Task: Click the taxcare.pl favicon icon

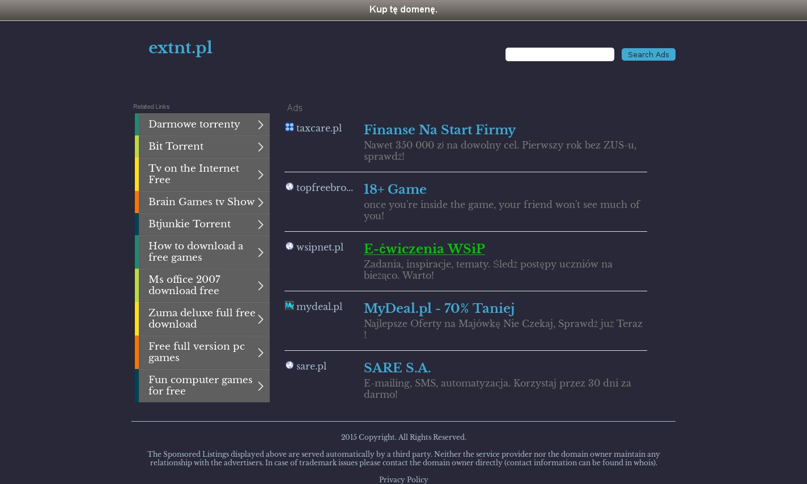Action: pos(289,128)
